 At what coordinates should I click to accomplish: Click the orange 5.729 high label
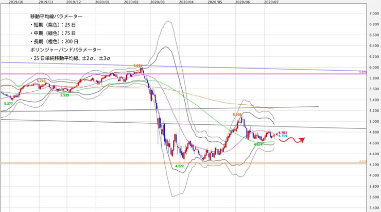pyautogui.click(x=41, y=80)
